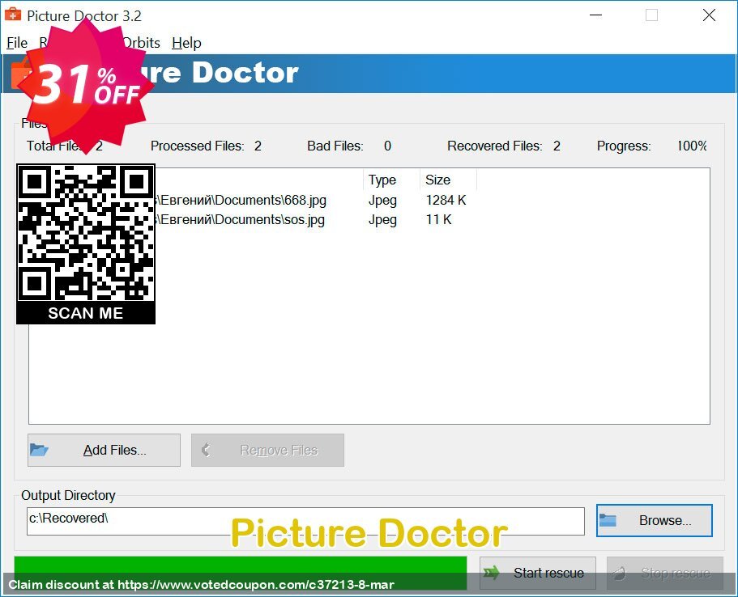Click the 11 K size value
Image resolution: width=738 pixels, height=597 pixels.
pos(438,219)
